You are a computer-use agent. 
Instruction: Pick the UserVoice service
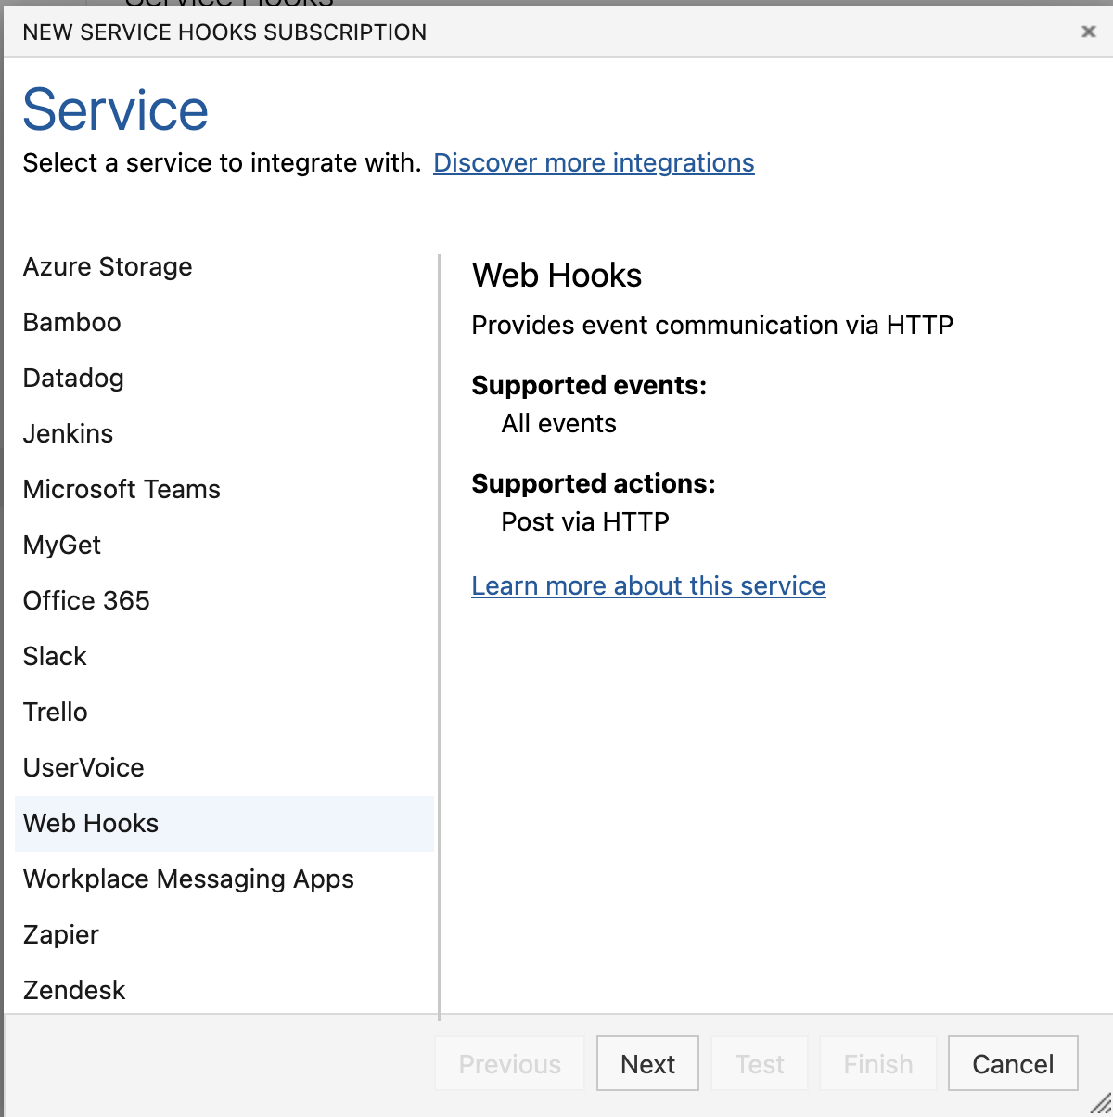click(x=224, y=768)
